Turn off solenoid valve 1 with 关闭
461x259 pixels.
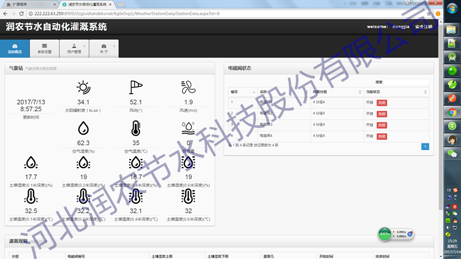pos(381,102)
